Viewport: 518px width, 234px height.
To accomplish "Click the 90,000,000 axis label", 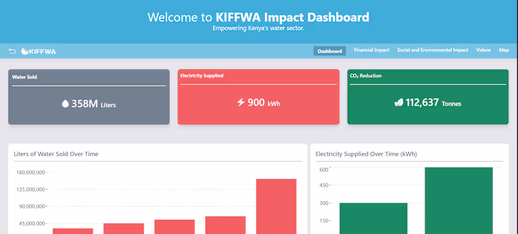I will pyautogui.click(x=32, y=207).
